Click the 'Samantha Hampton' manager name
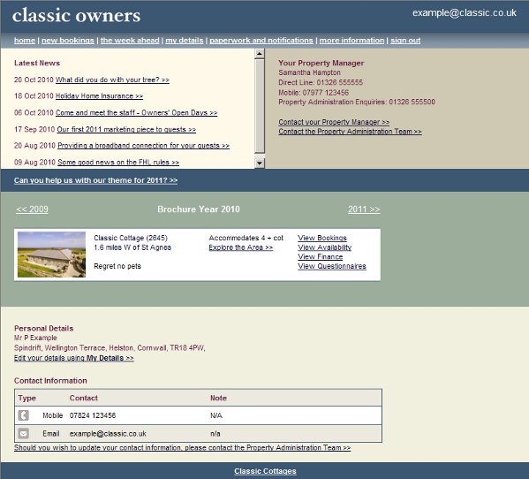 (x=309, y=72)
